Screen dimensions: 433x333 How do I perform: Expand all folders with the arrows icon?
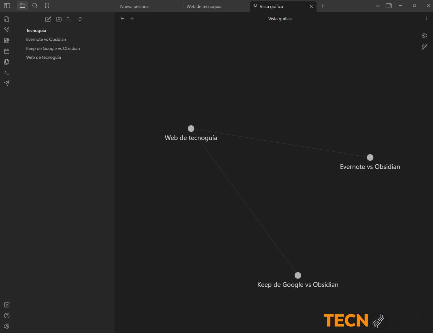tap(80, 19)
